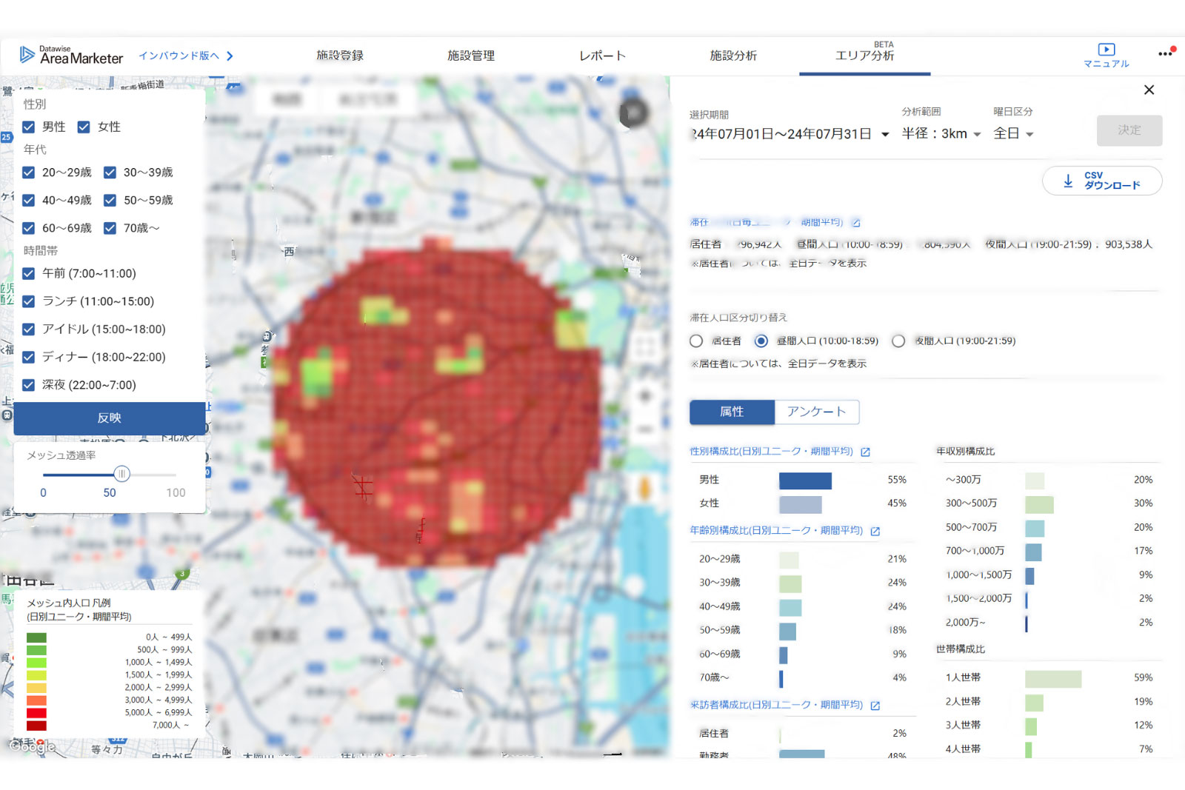Click the 世帯構成比 heading
Viewport: 1185px width, 790px height.
coord(961,649)
